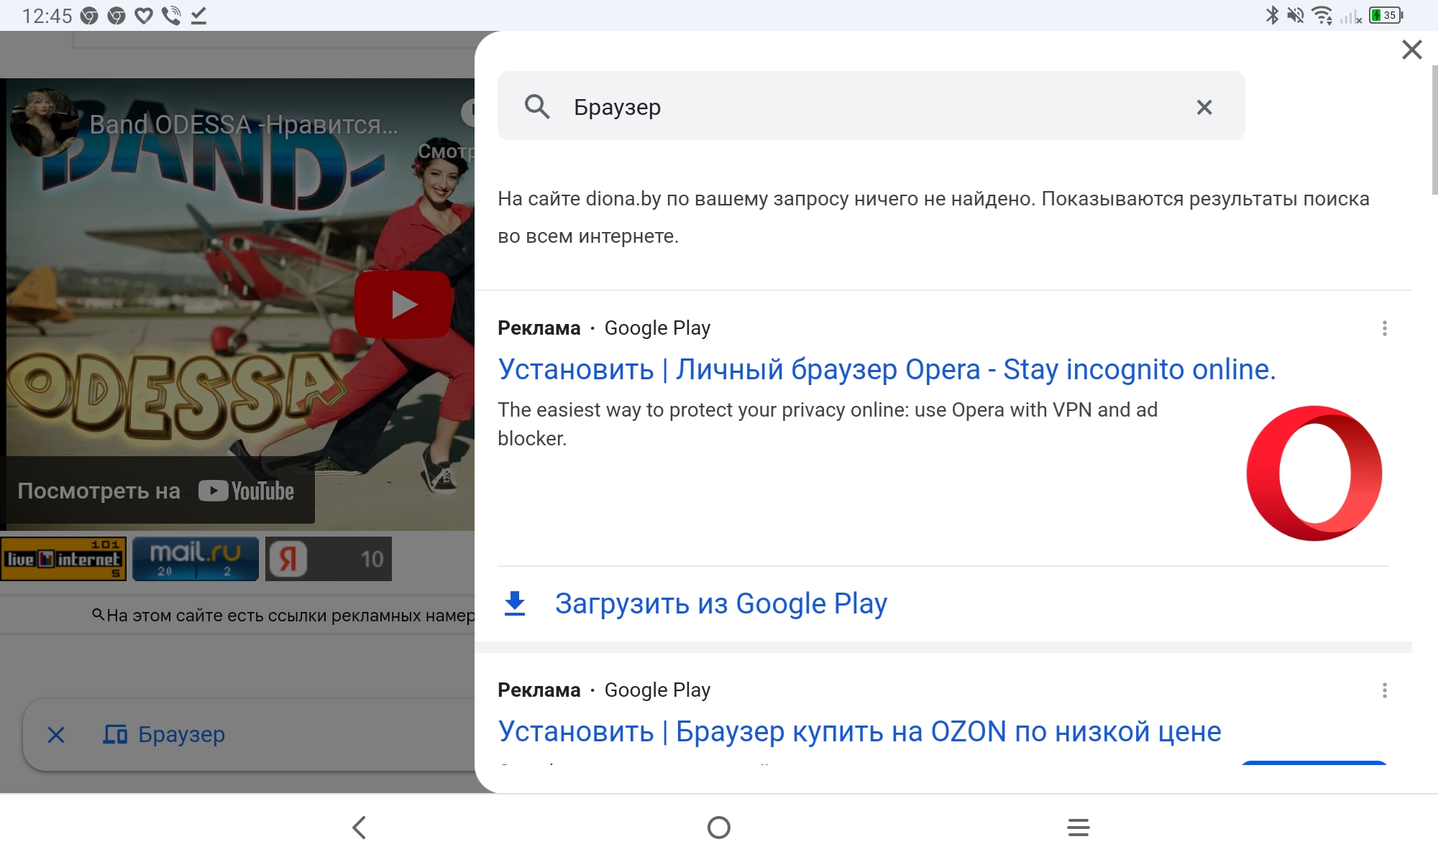
Task: Open options menu for Opera ad
Action: point(1384,328)
